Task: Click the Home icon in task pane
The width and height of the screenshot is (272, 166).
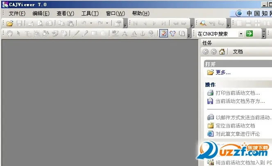Action: pyautogui.click(x=222, y=52)
